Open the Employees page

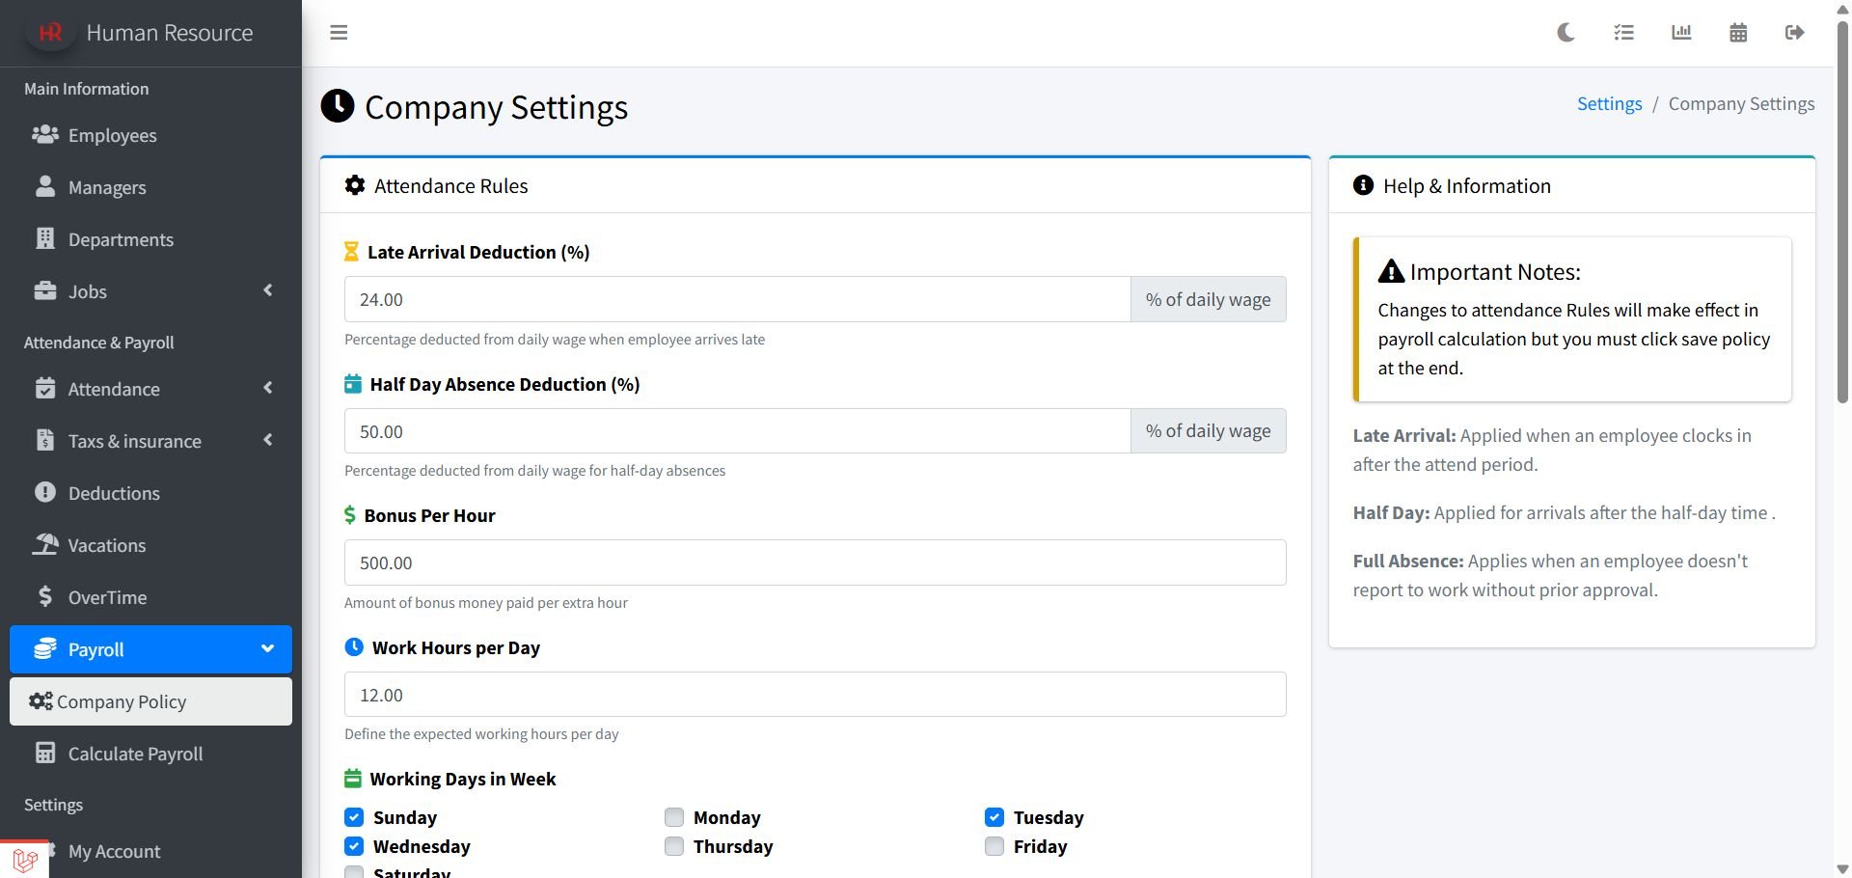pos(112,135)
